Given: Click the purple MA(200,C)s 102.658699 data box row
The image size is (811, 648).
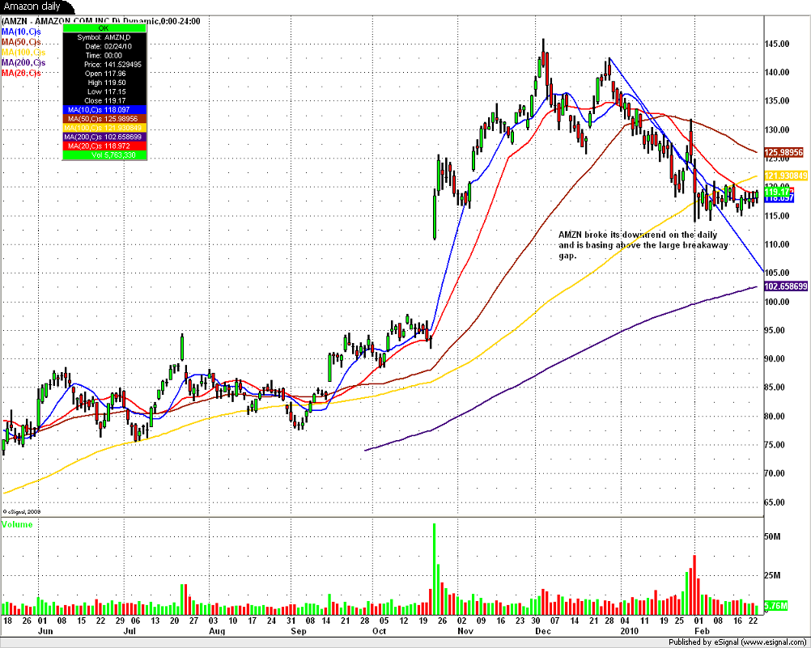Looking at the screenshot, I should pos(104,137).
